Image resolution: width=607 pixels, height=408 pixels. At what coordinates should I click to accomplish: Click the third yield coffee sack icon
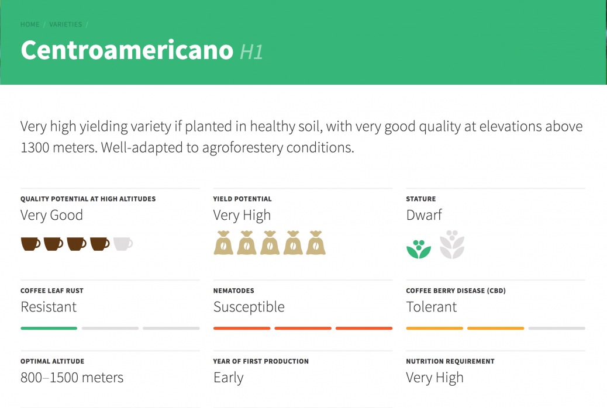(270, 243)
